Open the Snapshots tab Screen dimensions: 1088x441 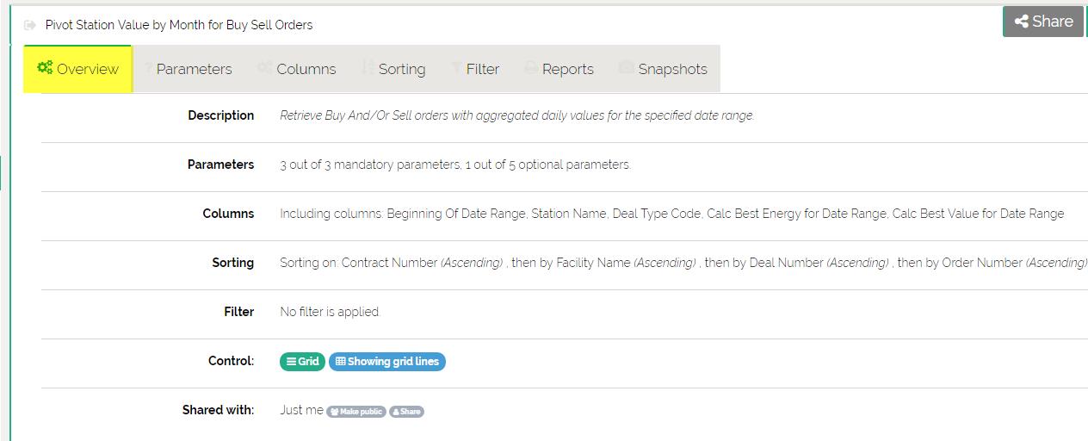tap(672, 69)
